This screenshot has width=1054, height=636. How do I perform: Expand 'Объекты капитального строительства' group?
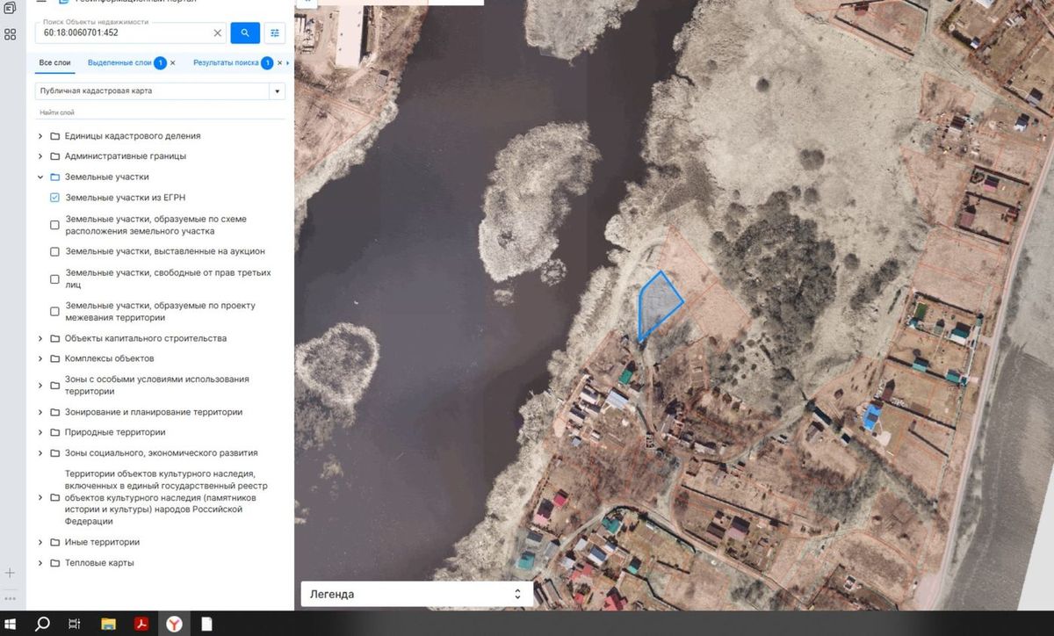click(40, 338)
